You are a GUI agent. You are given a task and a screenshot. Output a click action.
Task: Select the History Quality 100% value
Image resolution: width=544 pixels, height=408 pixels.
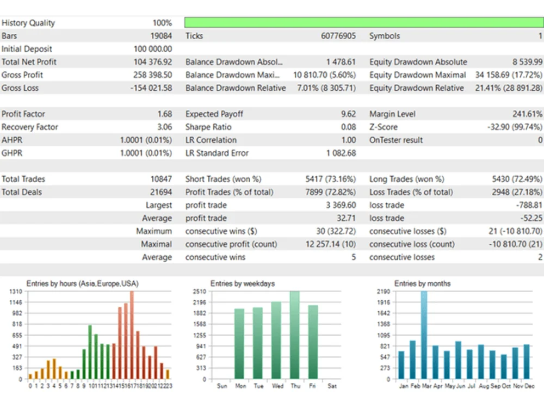coord(162,23)
